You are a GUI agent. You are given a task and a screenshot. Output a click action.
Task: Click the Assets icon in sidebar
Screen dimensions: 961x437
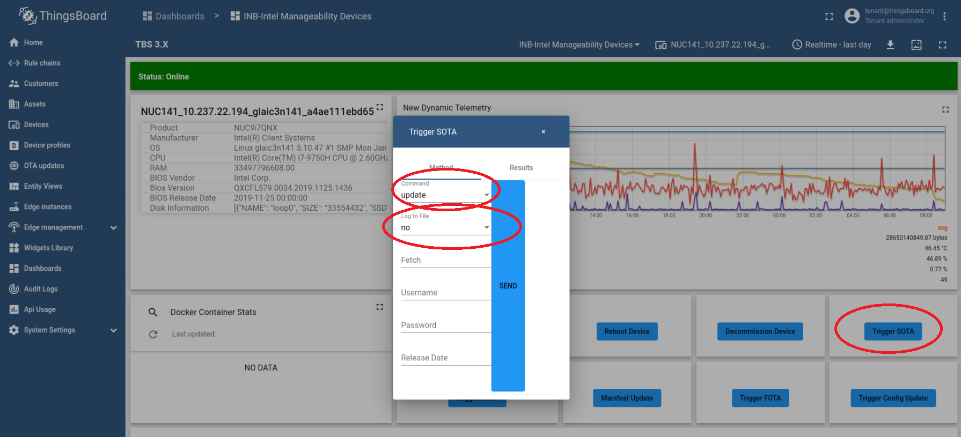[14, 104]
